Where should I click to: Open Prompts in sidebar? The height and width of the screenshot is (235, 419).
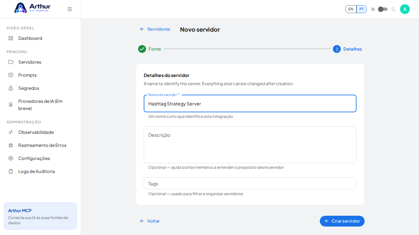pos(40,75)
